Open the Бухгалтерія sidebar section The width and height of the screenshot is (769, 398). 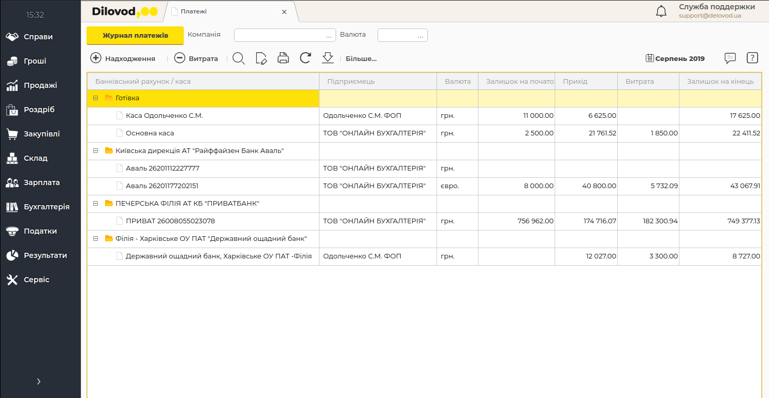pos(40,207)
